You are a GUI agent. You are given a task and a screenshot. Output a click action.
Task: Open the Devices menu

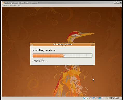pyautogui.click(x=13, y=6)
